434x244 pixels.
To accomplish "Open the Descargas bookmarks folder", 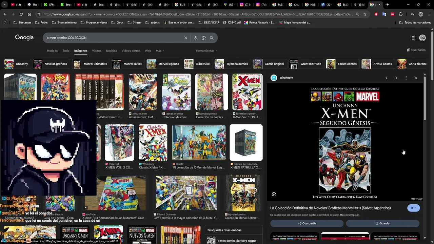I will click(x=22, y=22).
